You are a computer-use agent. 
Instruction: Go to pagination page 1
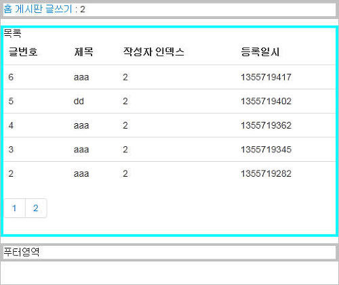point(15,208)
